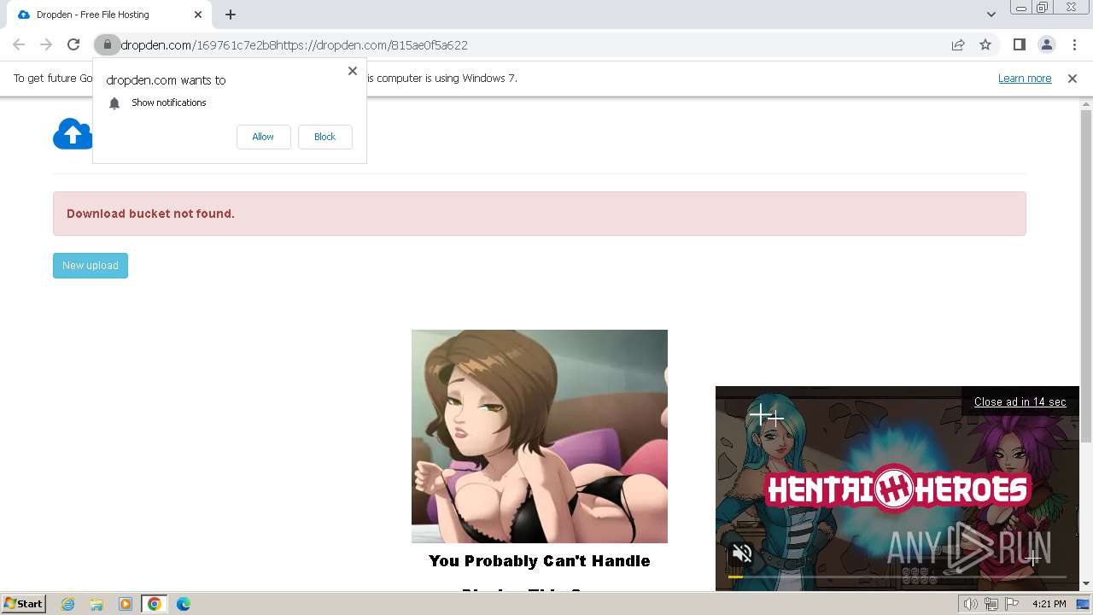Viewport: 1093px width, 615px height.
Task: Unmute the video ad
Action: [742, 553]
